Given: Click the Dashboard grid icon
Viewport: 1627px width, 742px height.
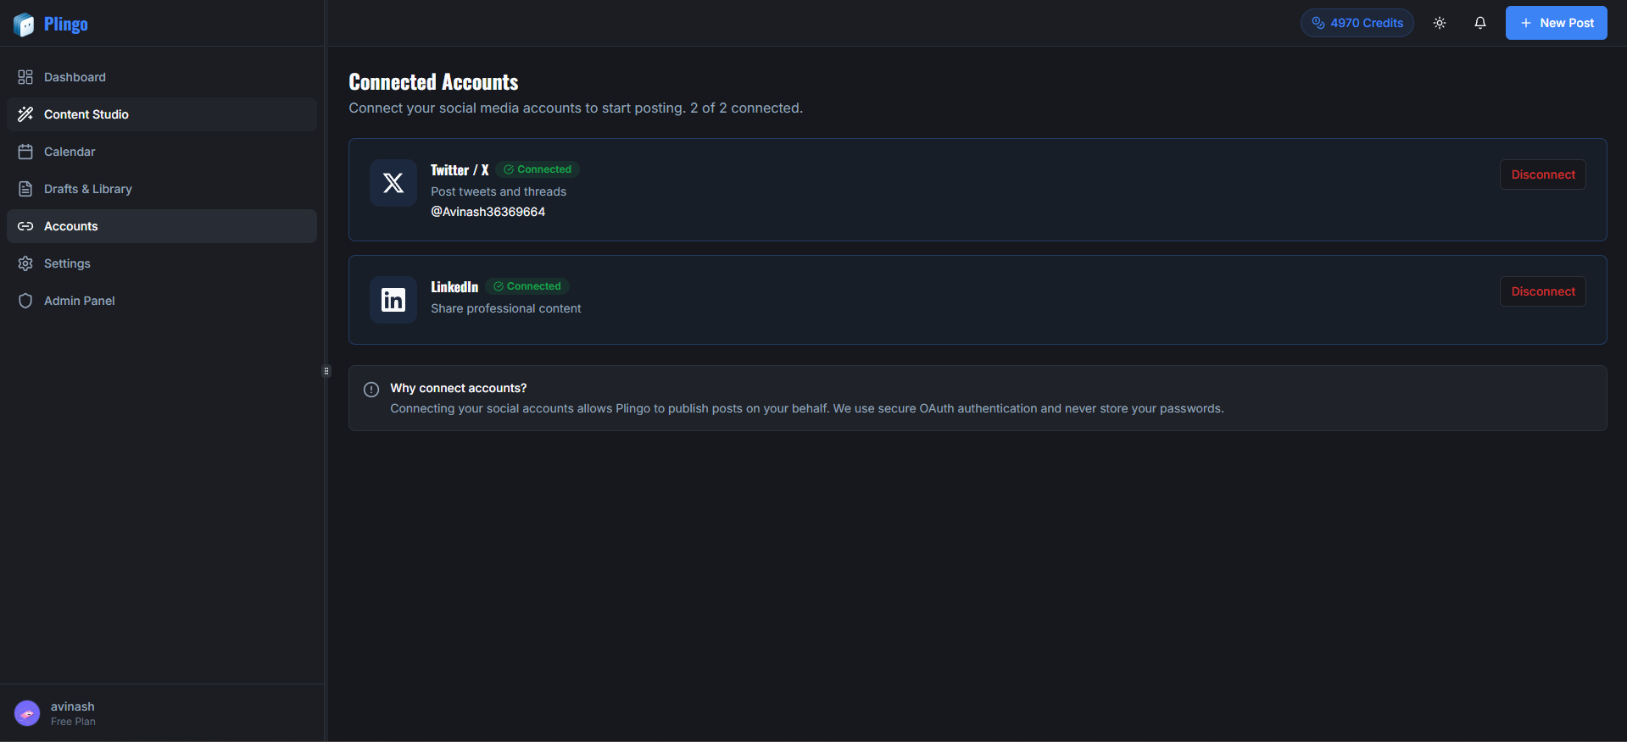Looking at the screenshot, I should coord(25,77).
